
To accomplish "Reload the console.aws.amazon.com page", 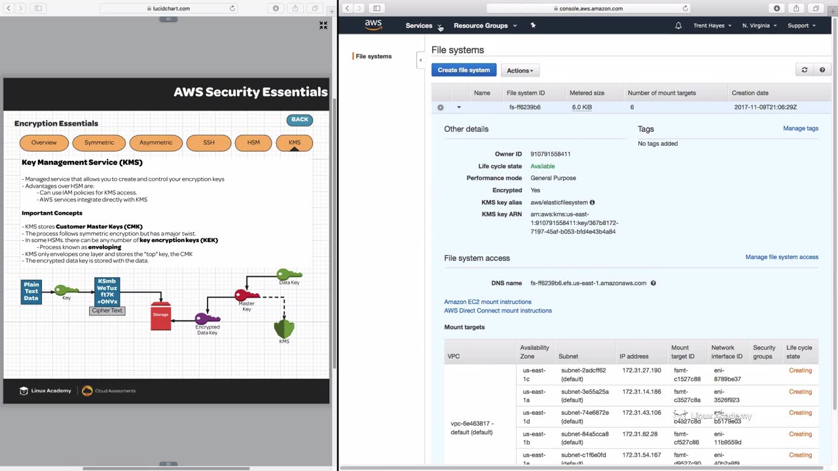I will pyautogui.click(x=685, y=9).
